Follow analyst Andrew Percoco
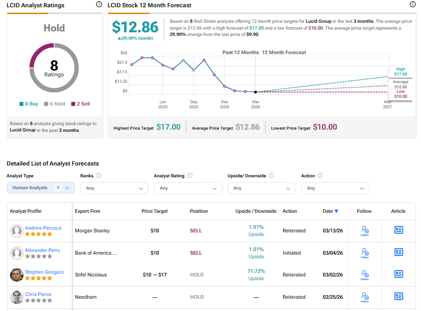This screenshot has height=311, width=421. (364, 231)
